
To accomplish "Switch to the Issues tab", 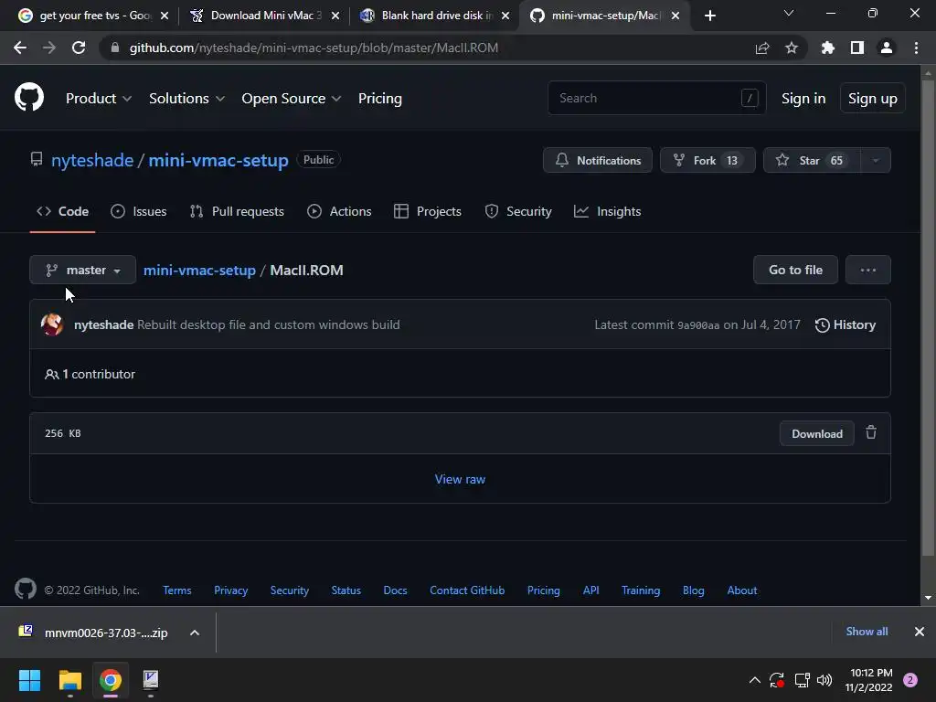I will click(x=139, y=211).
